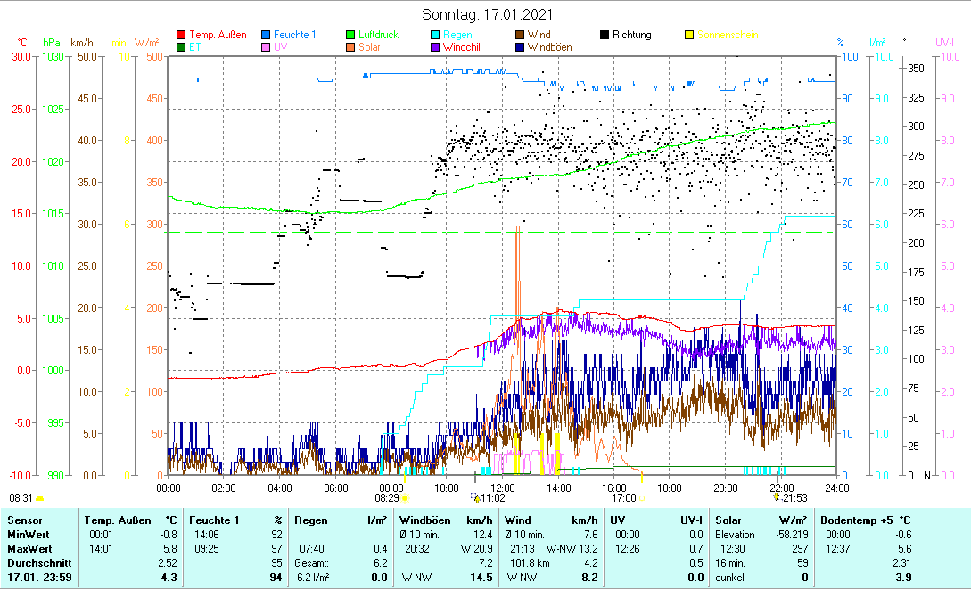Click the chart title Sonntag, 17.01.2021

pyautogui.click(x=486, y=14)
